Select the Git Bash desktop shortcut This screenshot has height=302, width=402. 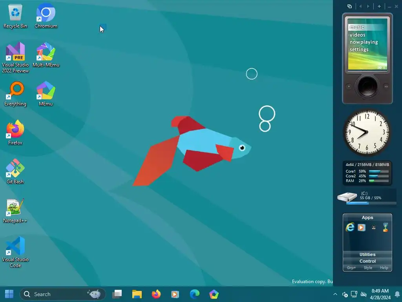coord(15,171)
